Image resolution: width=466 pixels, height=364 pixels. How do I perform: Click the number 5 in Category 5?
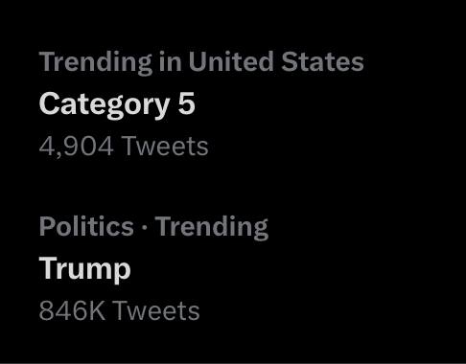[186, 103]
